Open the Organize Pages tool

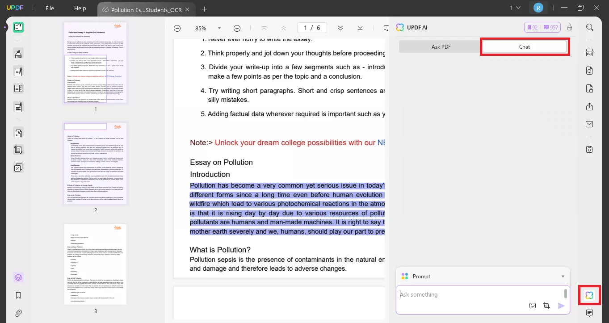(18, 133)
